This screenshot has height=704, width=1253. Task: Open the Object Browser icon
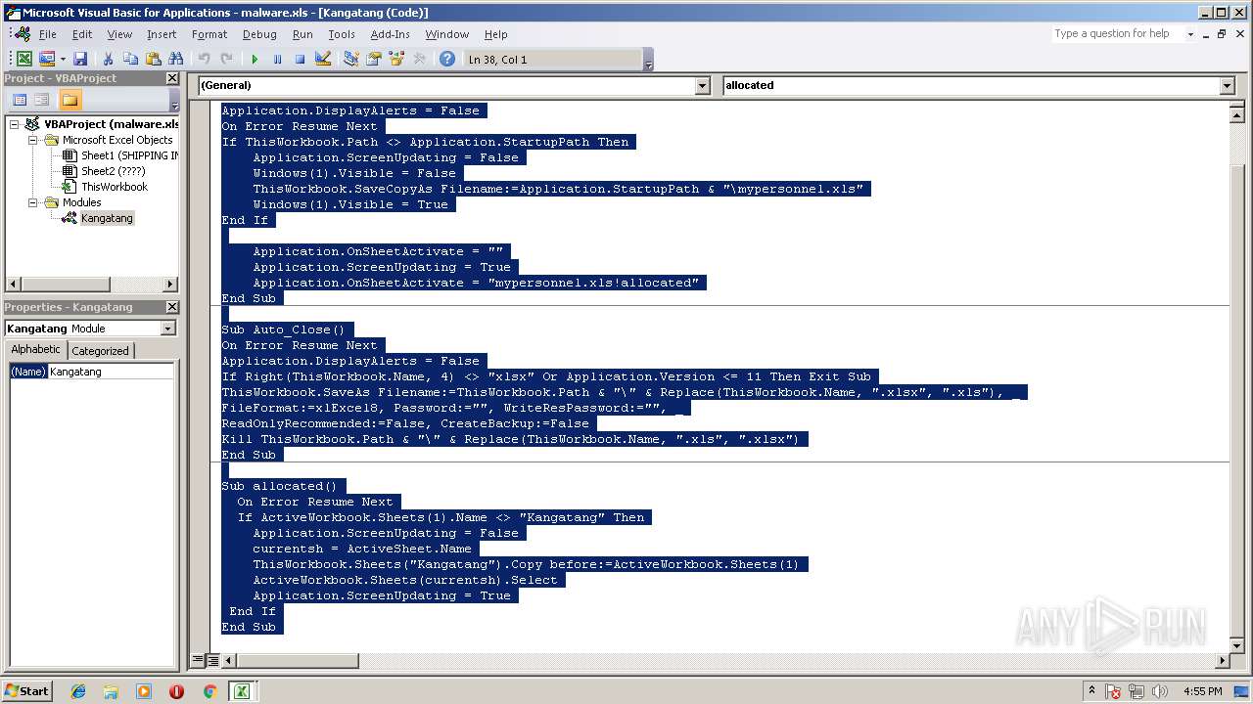[396, 60]
